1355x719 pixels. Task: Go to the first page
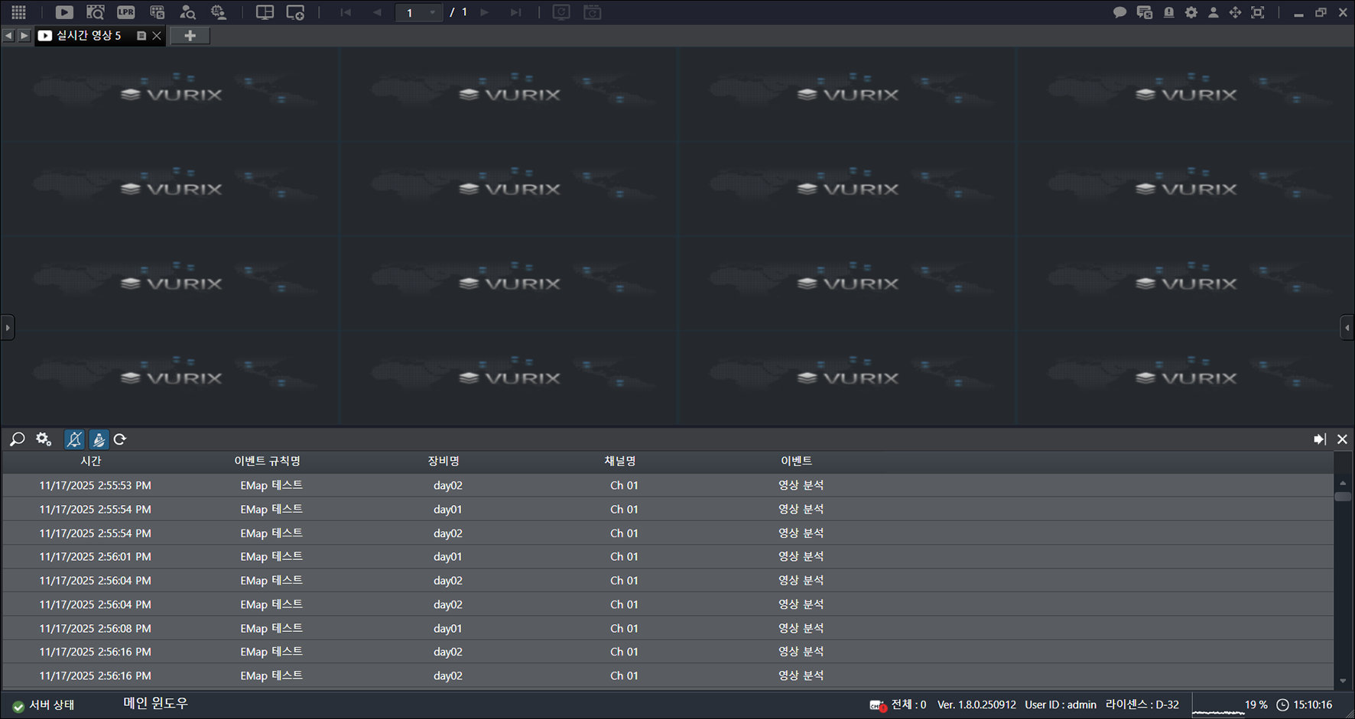[x=346, y=12]
